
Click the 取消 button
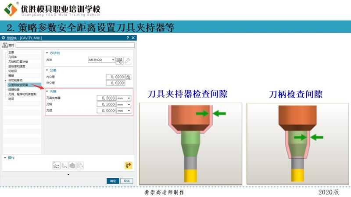127,181
